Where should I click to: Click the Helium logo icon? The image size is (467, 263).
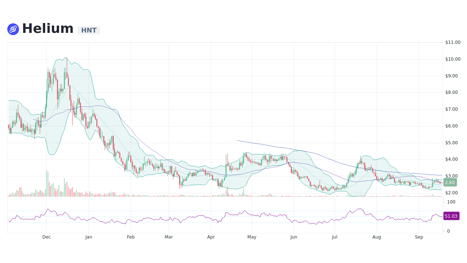pos(13,28)
